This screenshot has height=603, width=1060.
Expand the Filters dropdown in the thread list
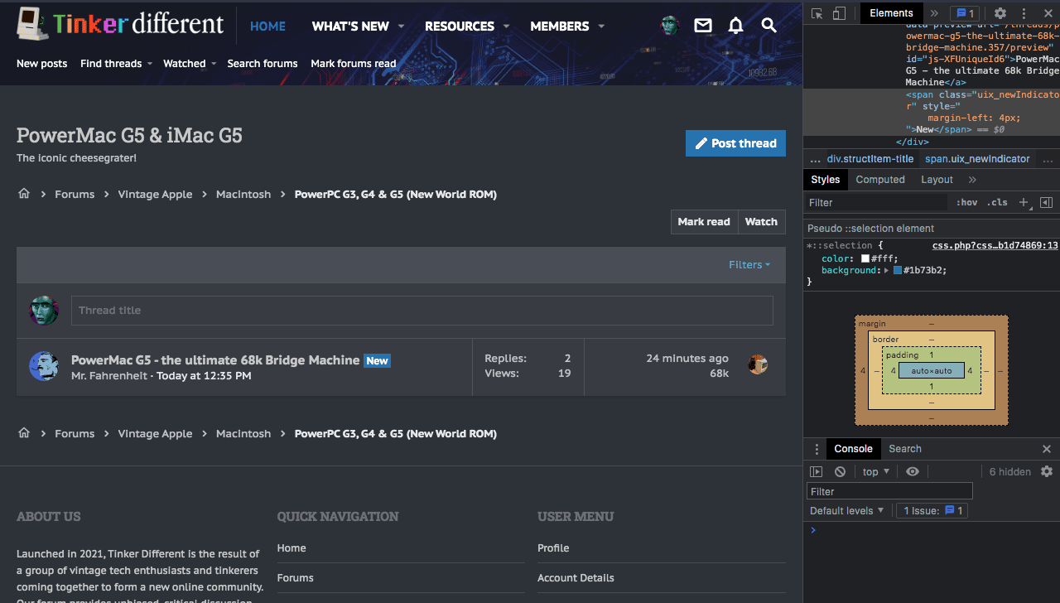pyautogui.click(x=749, y=265)
